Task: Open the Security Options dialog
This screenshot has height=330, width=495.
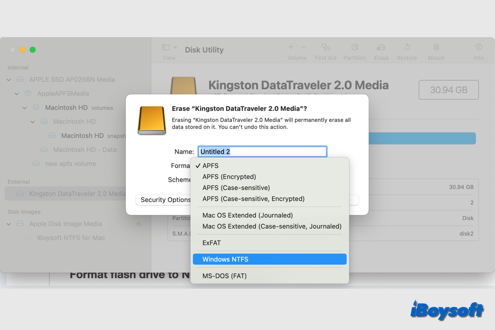Action: click(164, 200)
